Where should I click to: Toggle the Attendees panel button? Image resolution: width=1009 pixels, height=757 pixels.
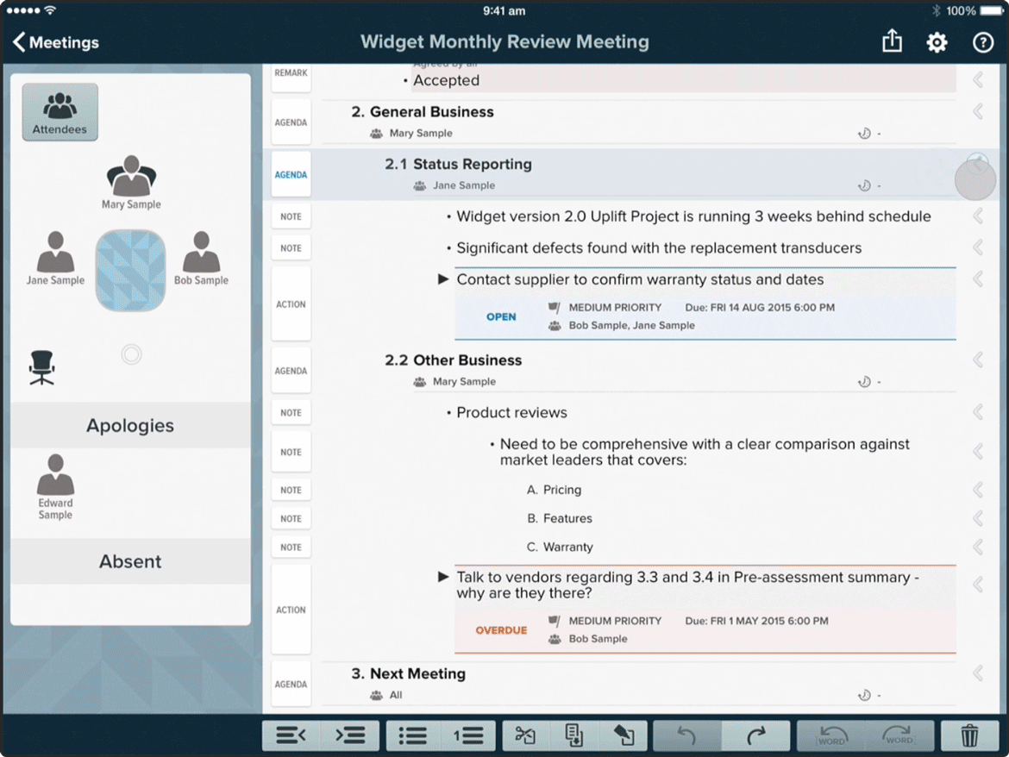(x=60, y=112)
